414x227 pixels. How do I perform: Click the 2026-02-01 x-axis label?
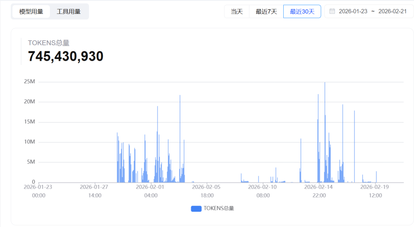(x=150, y=187)
